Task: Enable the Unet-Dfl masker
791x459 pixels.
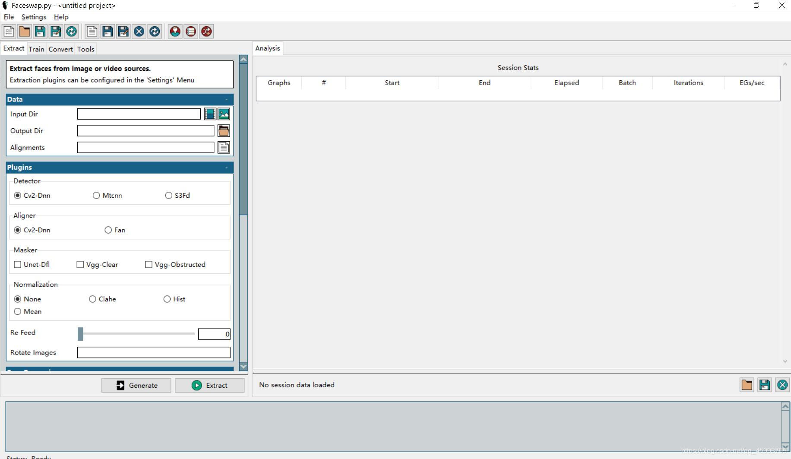Action: (32, 265)
